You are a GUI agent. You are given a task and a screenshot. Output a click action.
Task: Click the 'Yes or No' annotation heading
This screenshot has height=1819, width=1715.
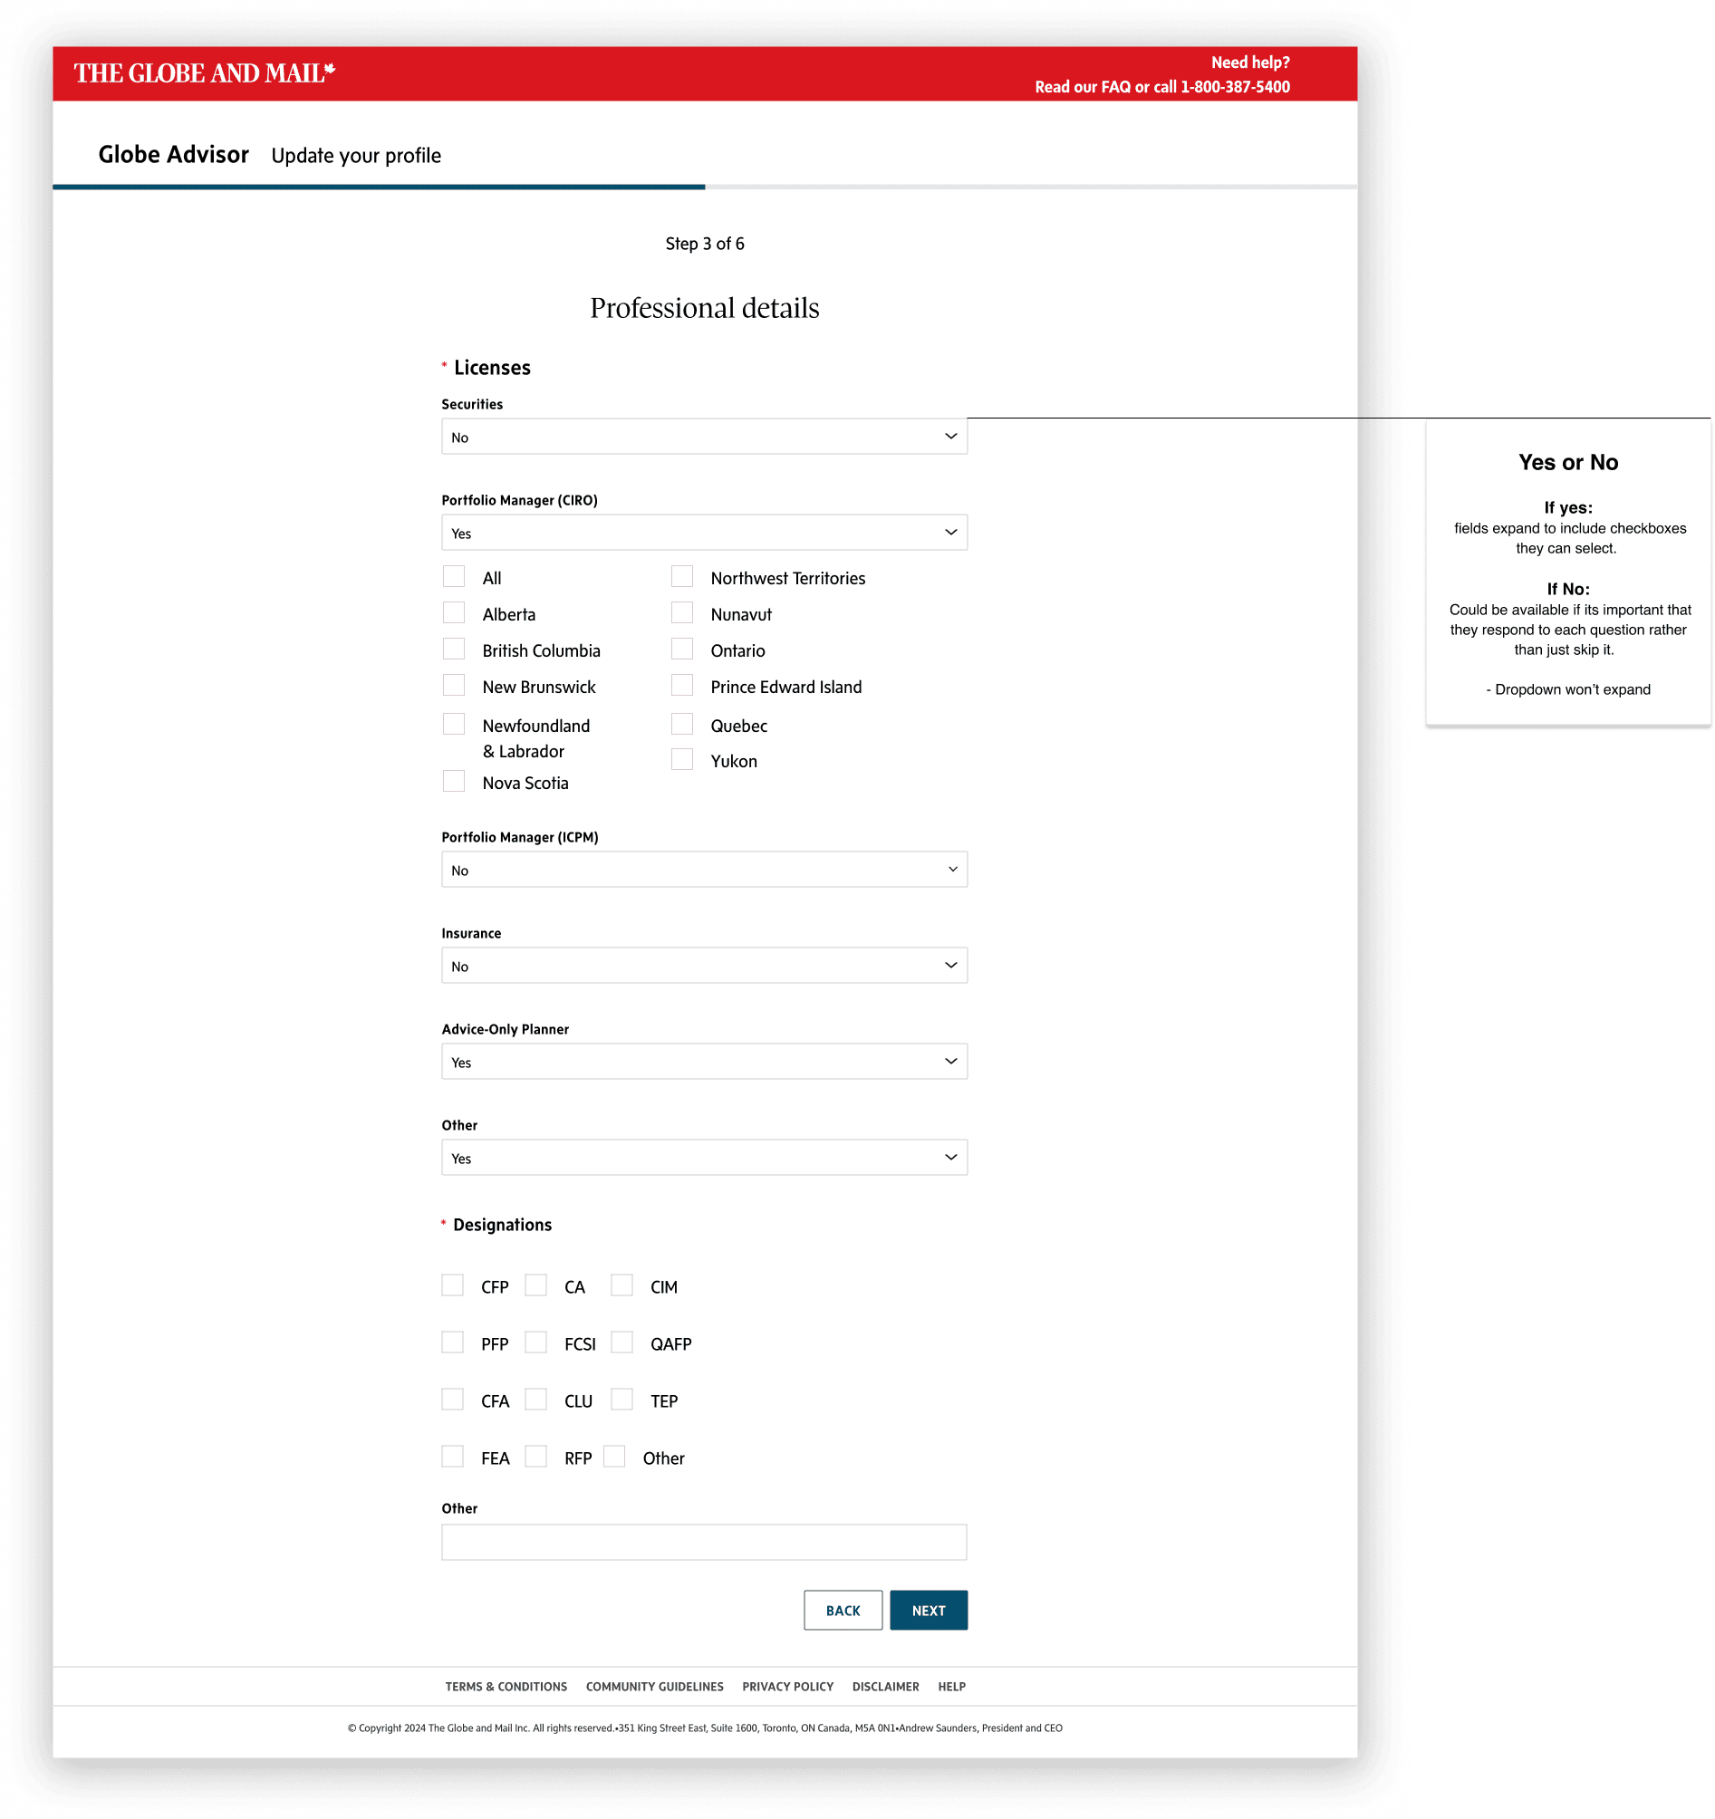coord(1566,462)
